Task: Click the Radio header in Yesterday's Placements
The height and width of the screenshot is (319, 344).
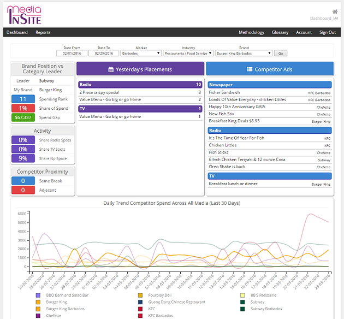Action: [x=140, y=85]
